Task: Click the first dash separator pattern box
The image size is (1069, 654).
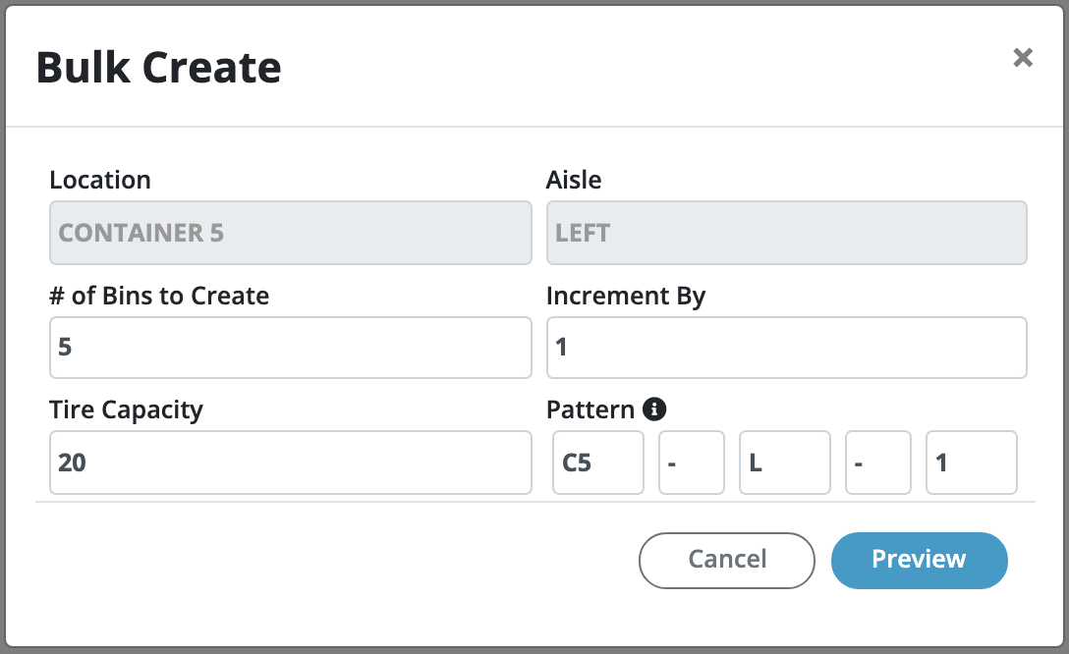Action: point(691,463)
